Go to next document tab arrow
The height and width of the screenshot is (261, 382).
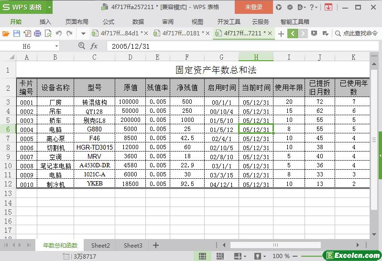[303, 33]
